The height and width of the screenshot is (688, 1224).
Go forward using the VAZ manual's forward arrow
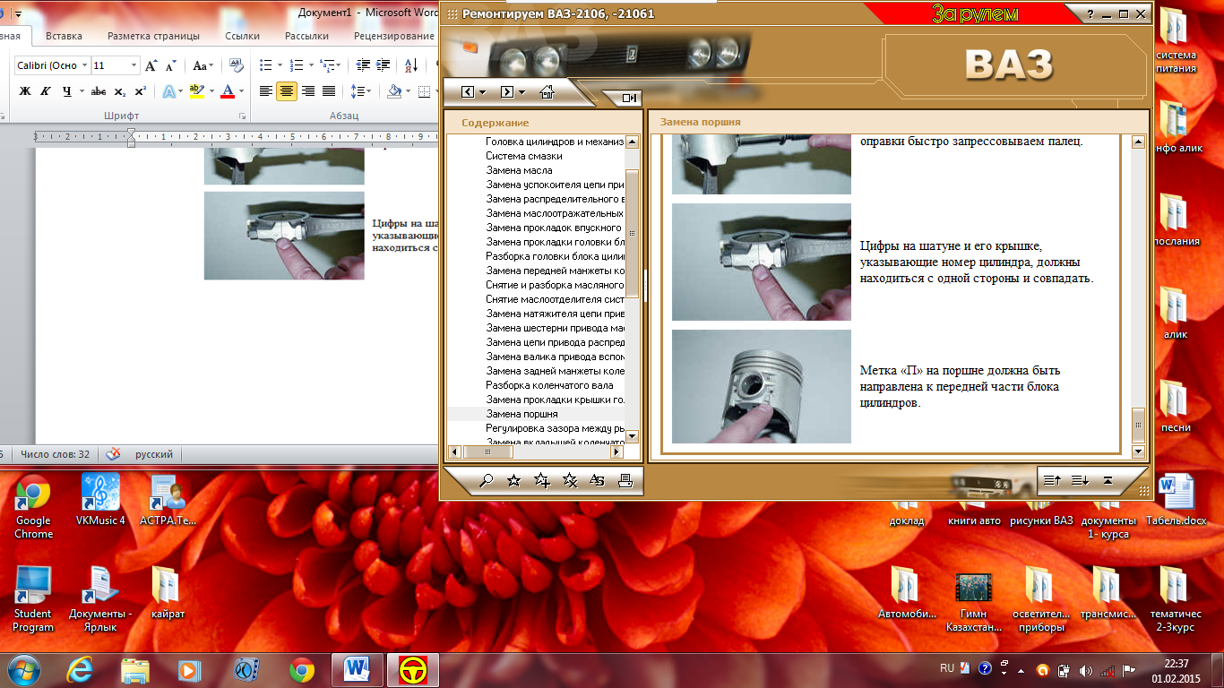(x=507, y=92)
